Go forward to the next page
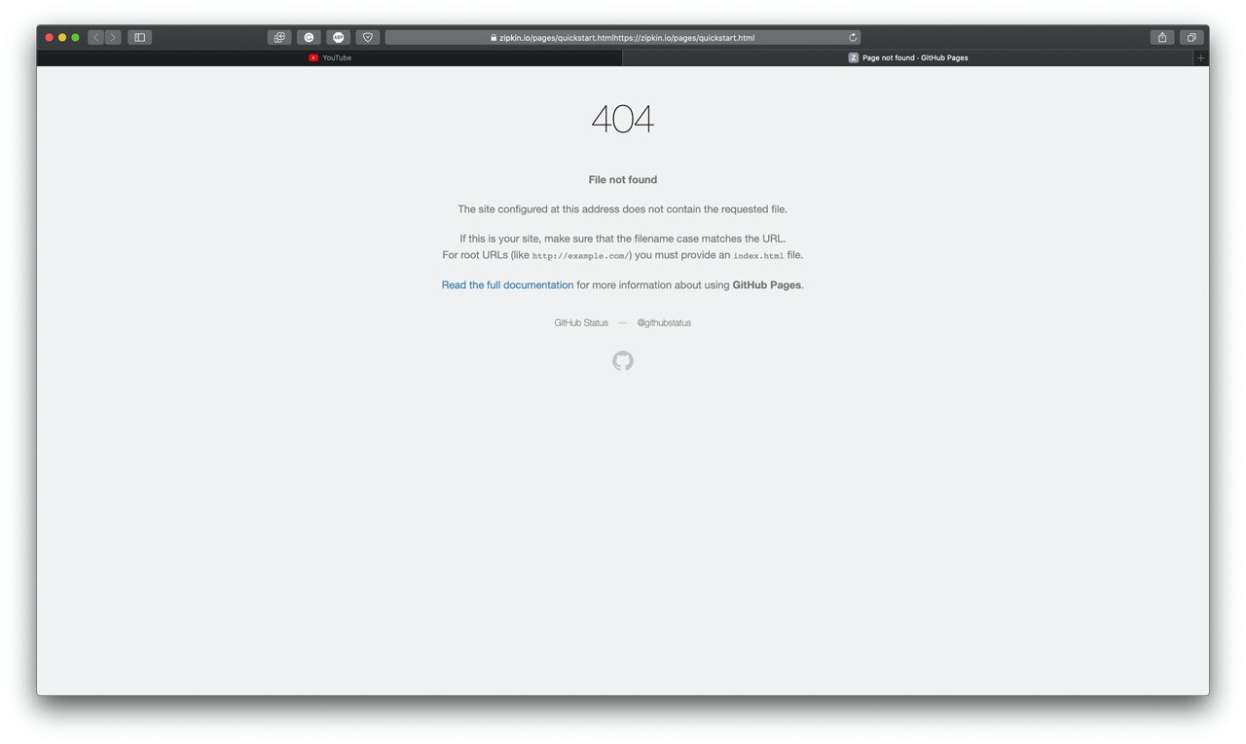The height and width of the screenshot is (744, 1246). coord(113,37)
